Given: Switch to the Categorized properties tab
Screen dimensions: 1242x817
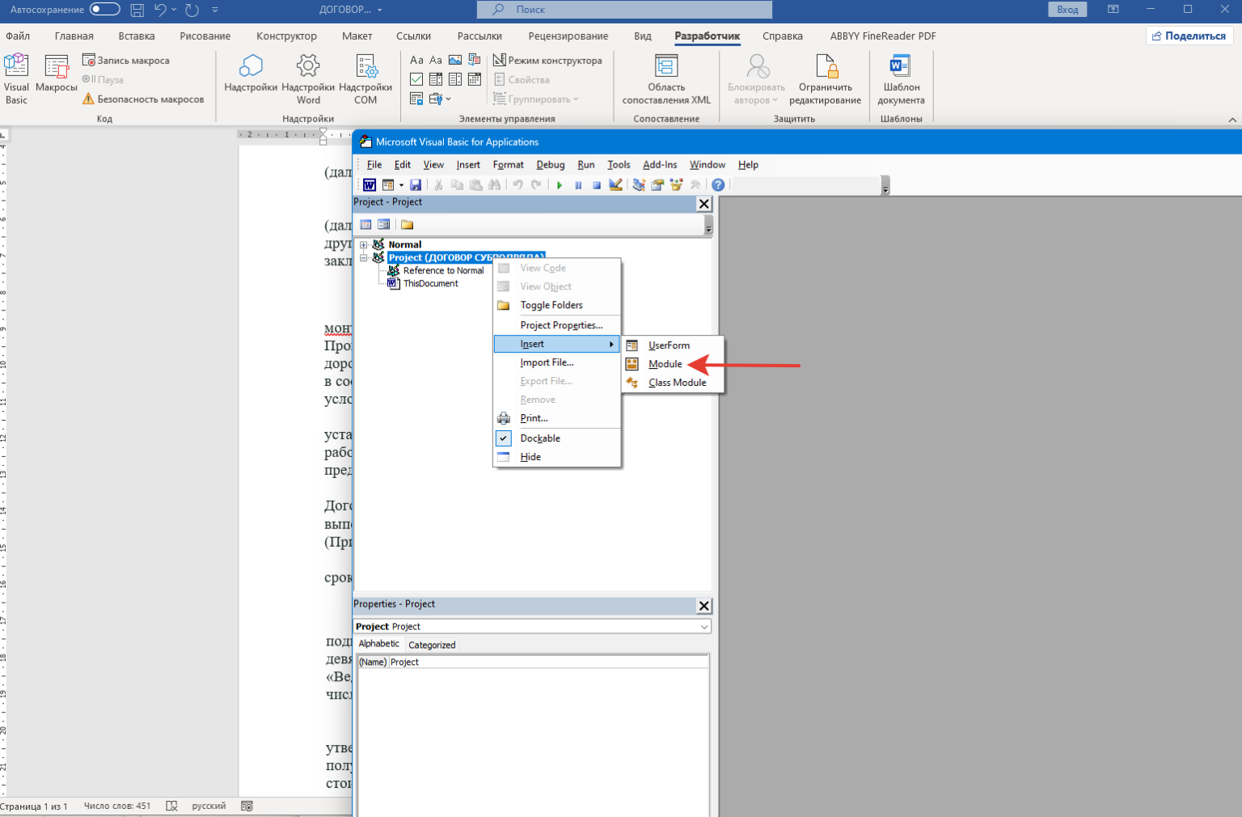Looking at the screenshot, I should click(x=432, y=646).
